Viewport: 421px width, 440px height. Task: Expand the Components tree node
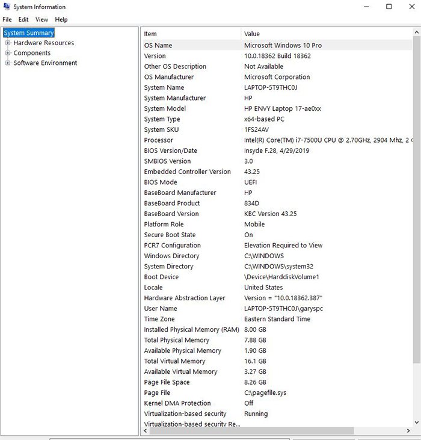(8, 53)
